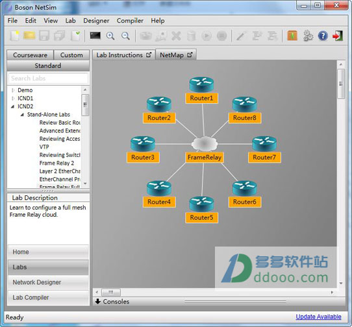Select the FrameRelay cloud icon
352x327 pixels.
pyautogui.click(x=205, y=143)
